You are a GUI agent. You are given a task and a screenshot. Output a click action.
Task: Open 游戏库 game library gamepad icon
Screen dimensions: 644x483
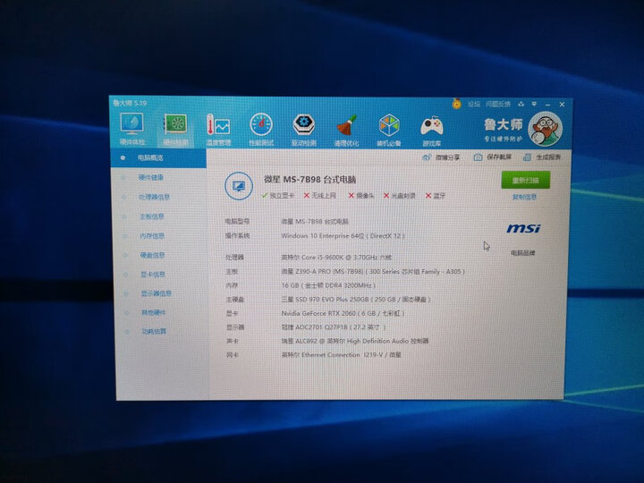click(x=432, y=131)
